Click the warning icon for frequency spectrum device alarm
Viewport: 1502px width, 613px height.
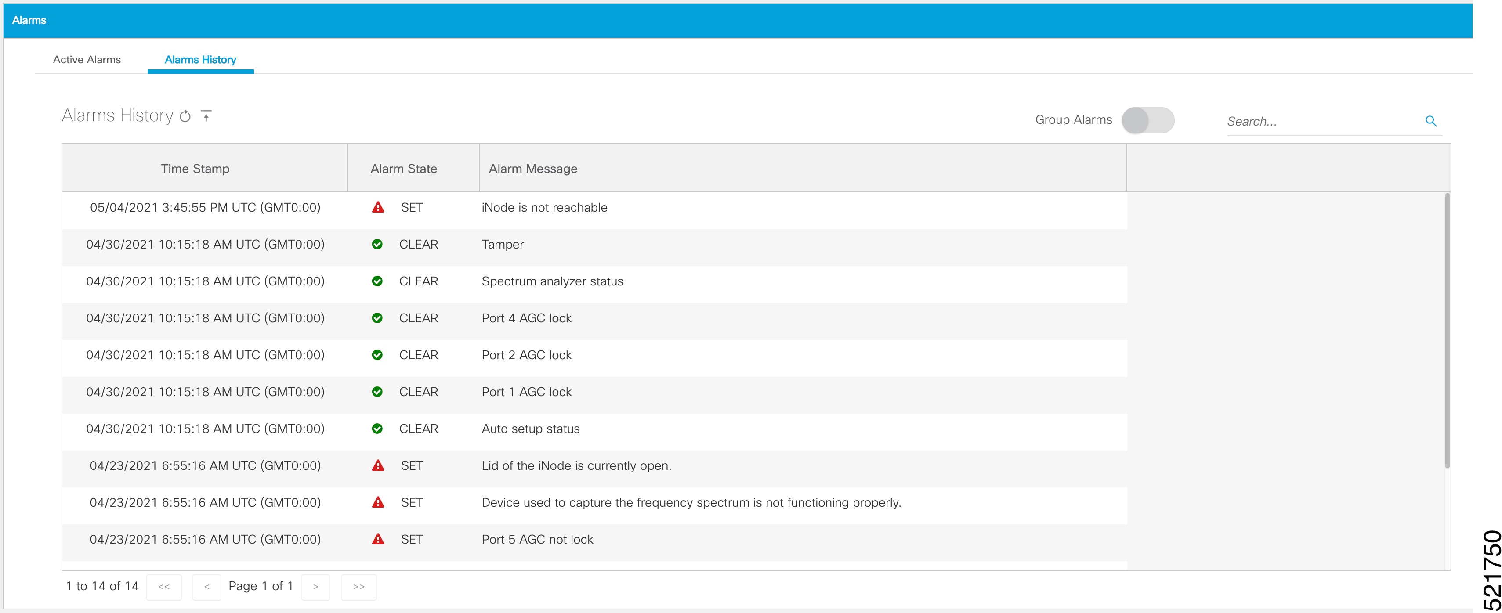[x=378, y=502]
